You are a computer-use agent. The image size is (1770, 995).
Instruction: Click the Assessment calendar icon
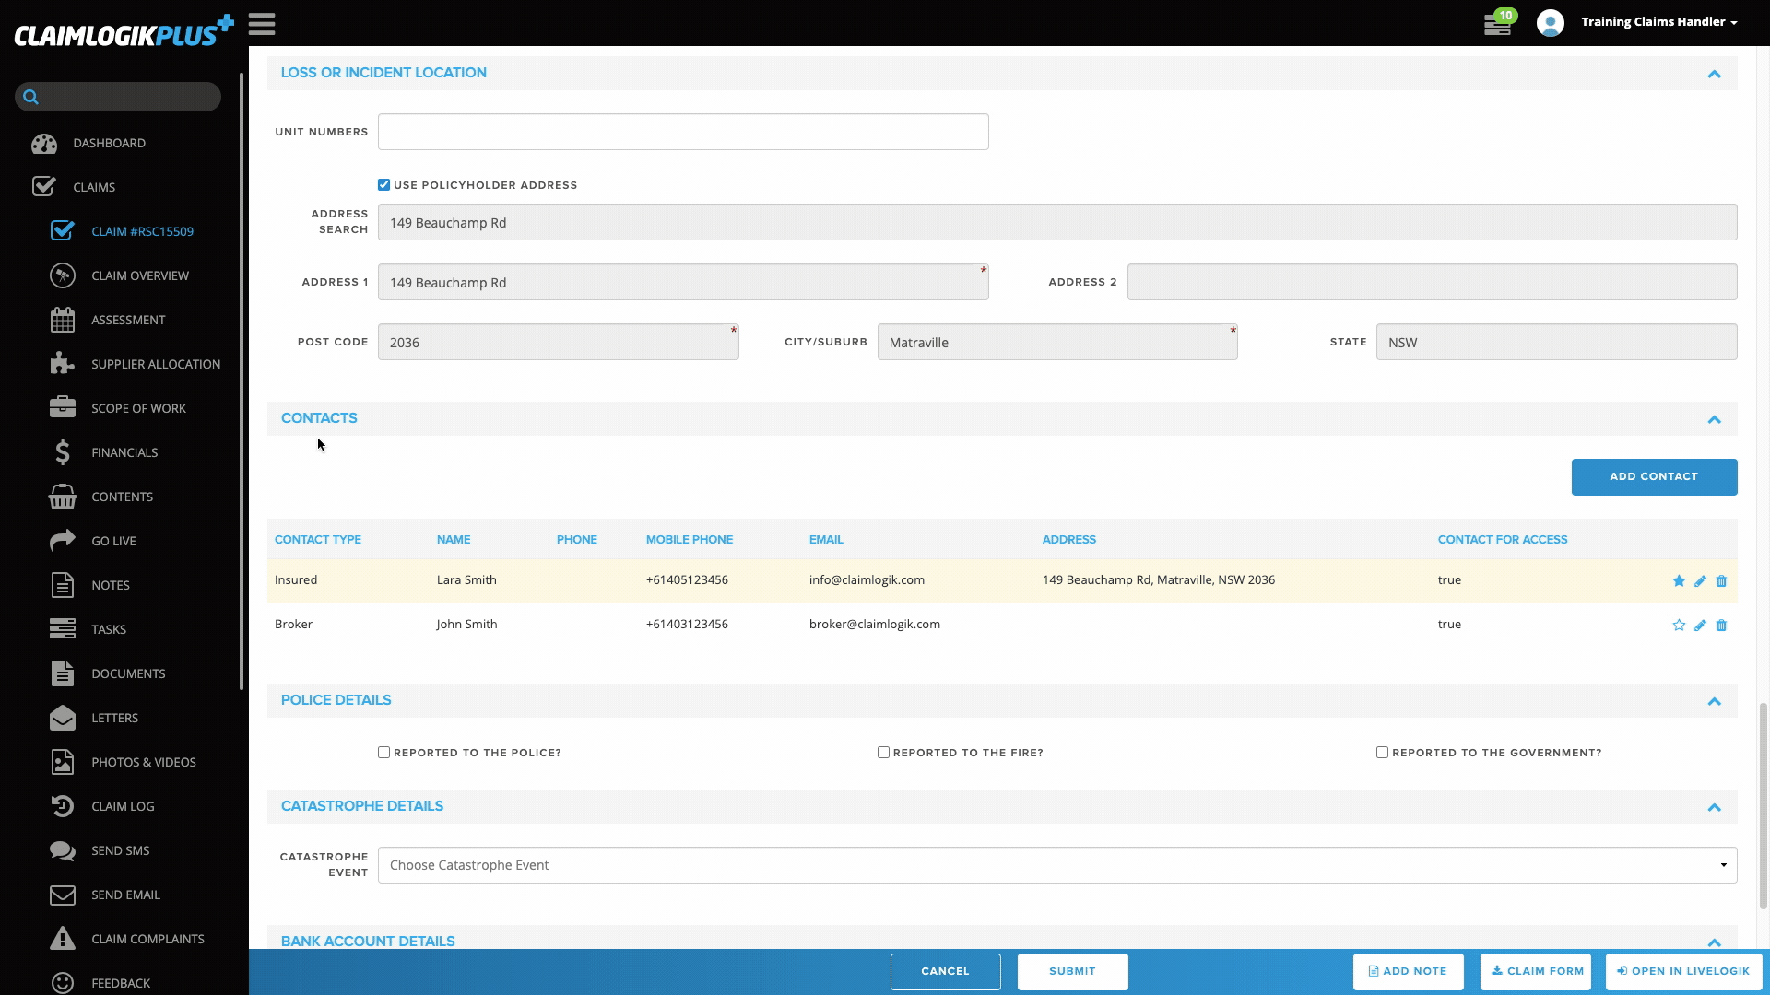(x=63, y=320)
